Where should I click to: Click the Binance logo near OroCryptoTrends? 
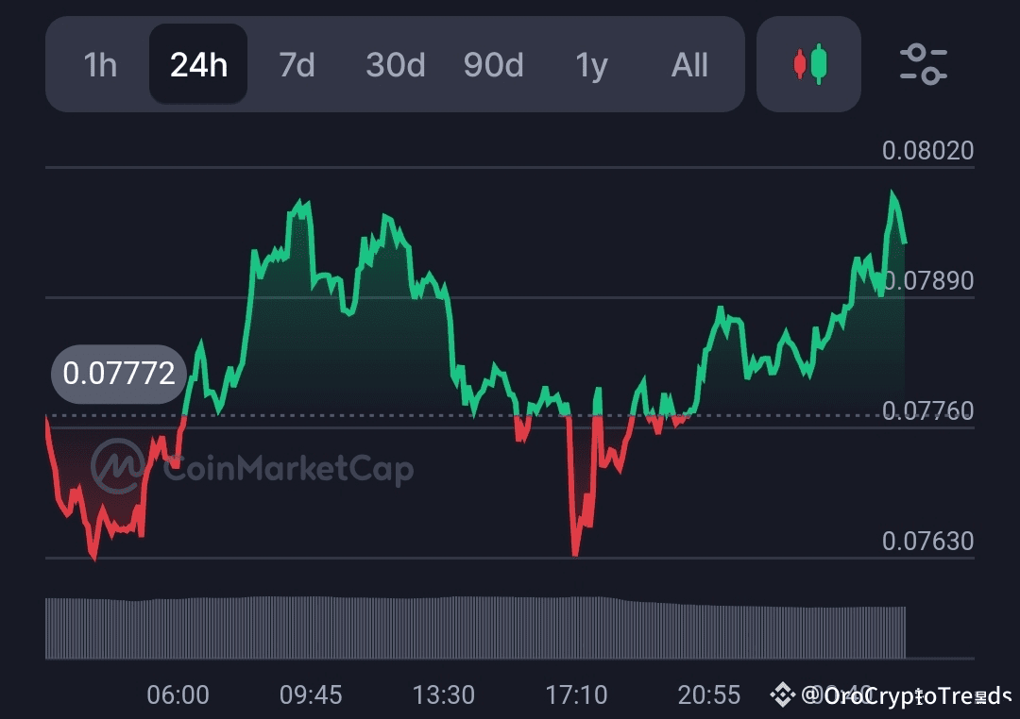(x=782, y=695)
